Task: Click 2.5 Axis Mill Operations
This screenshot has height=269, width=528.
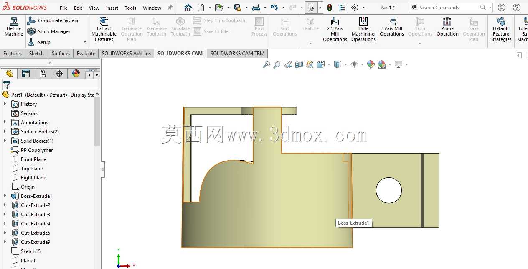Action: pos(335,29)
